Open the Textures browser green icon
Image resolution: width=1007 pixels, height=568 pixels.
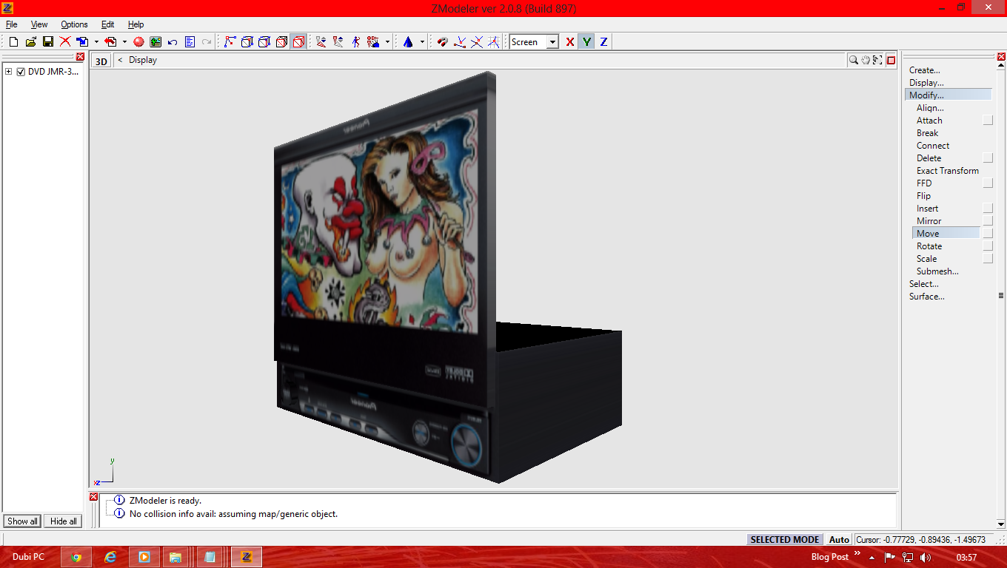pyautogui.click(x=155, y=42)
